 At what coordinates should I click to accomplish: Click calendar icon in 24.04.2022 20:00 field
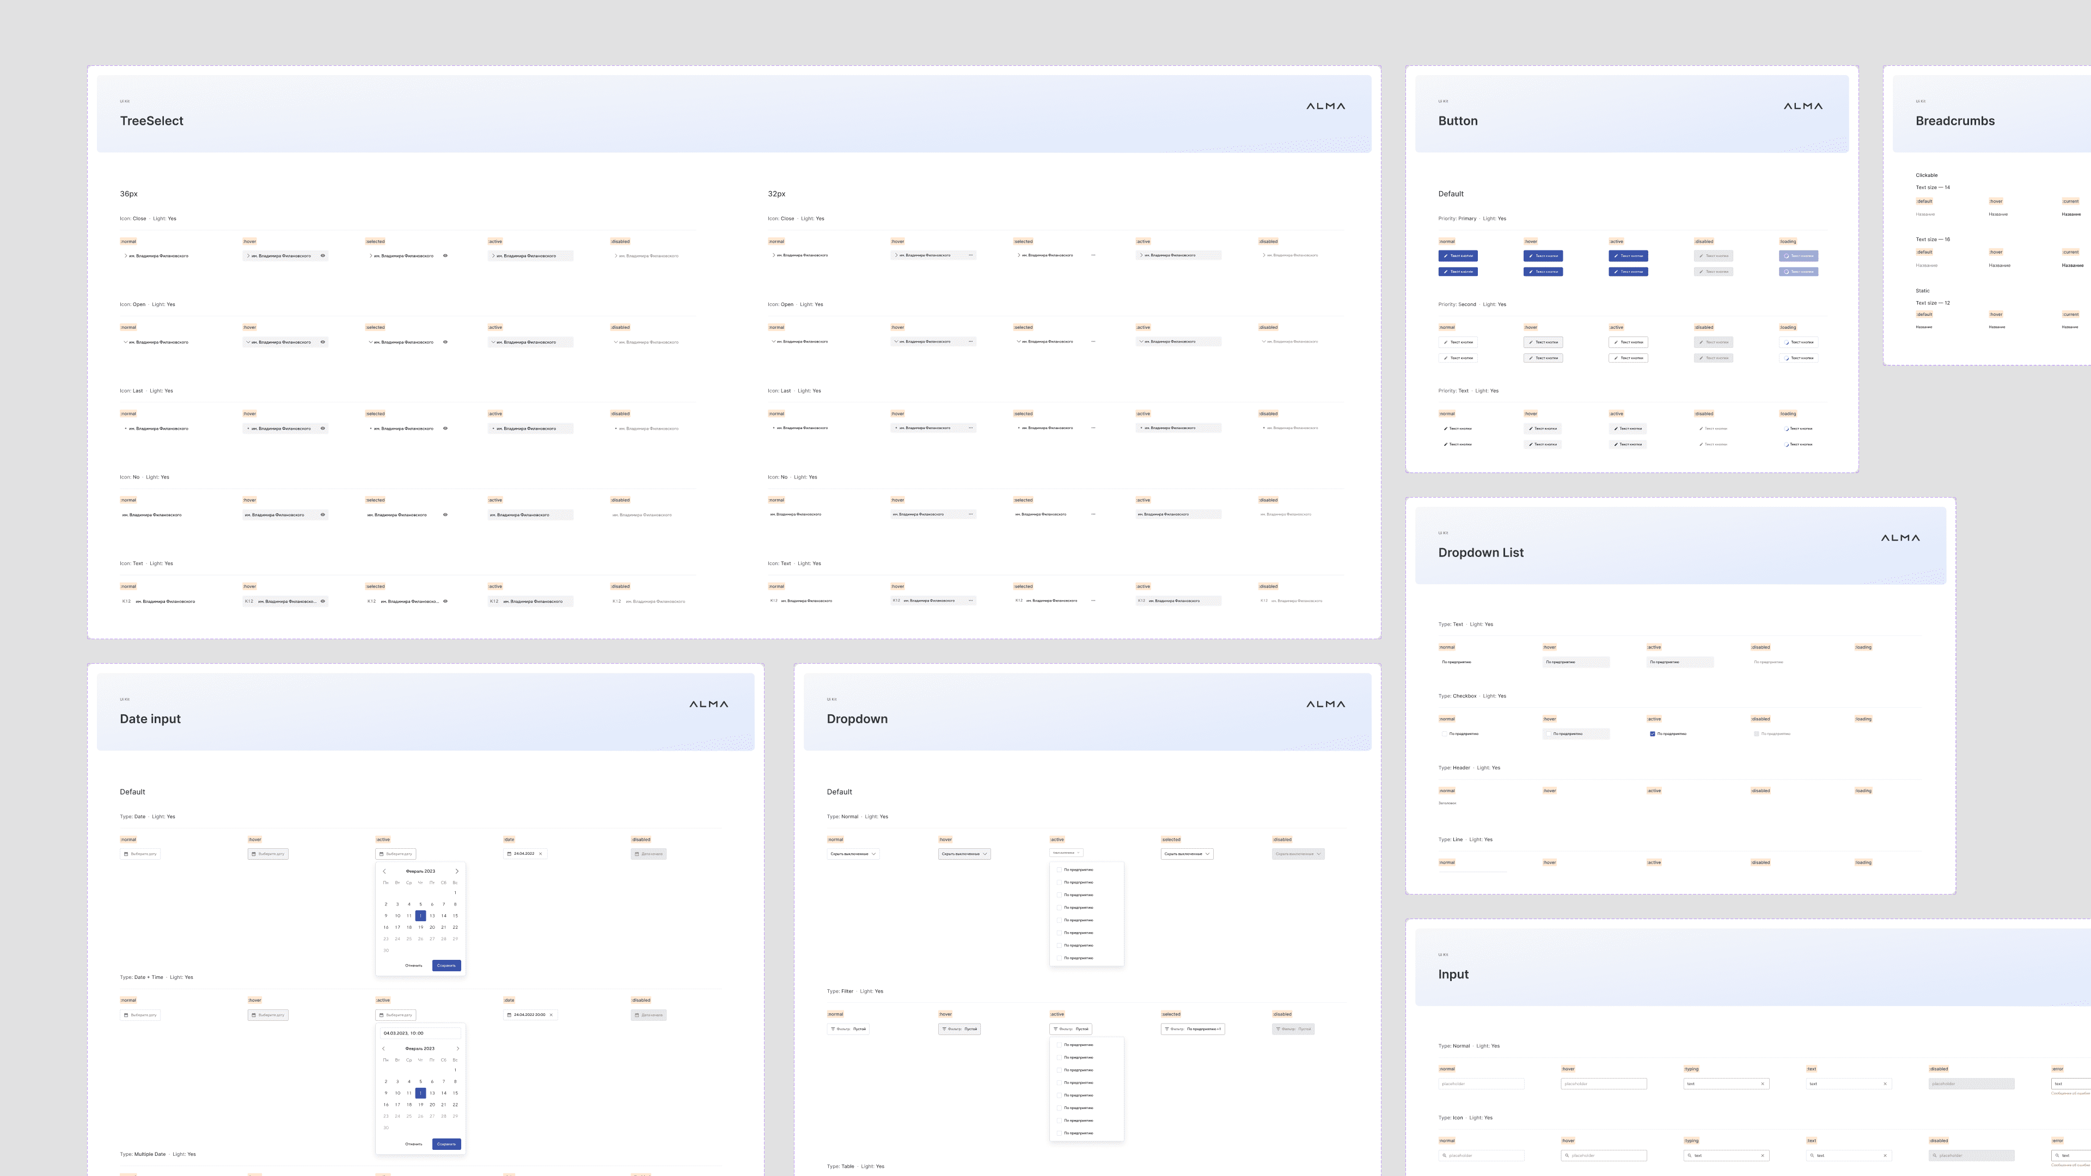(509, 1014)
